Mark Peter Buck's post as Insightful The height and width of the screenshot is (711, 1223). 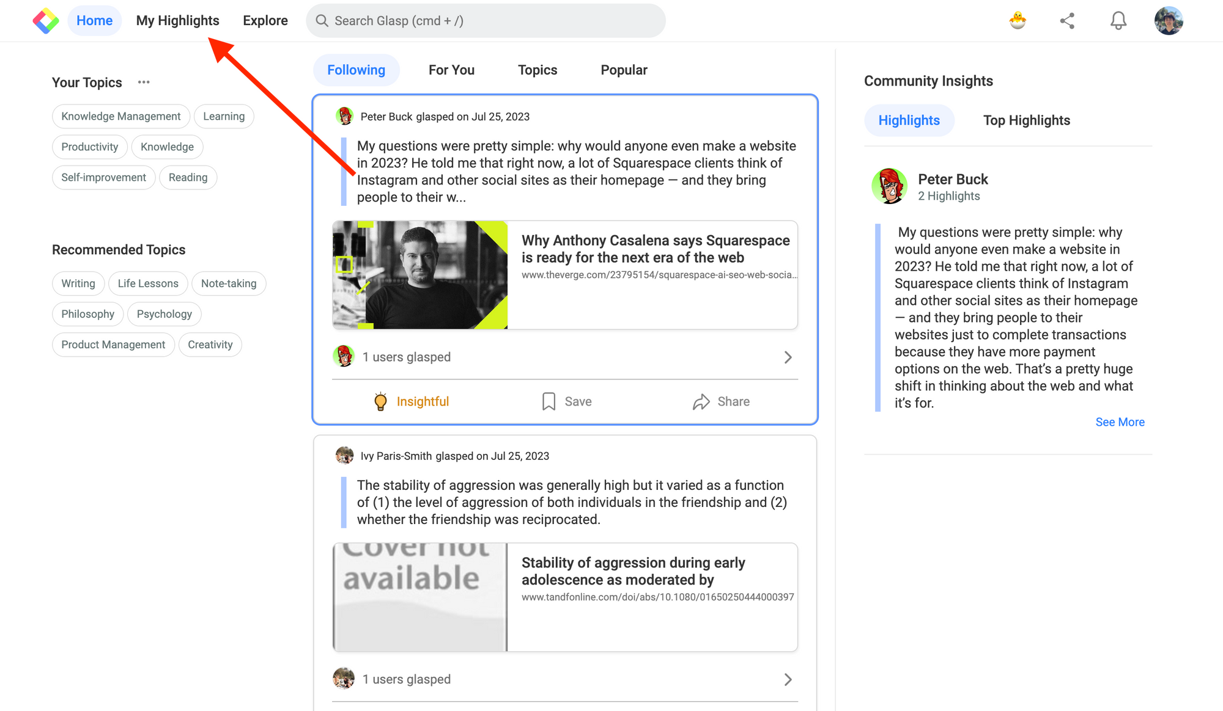coord(411,401)
